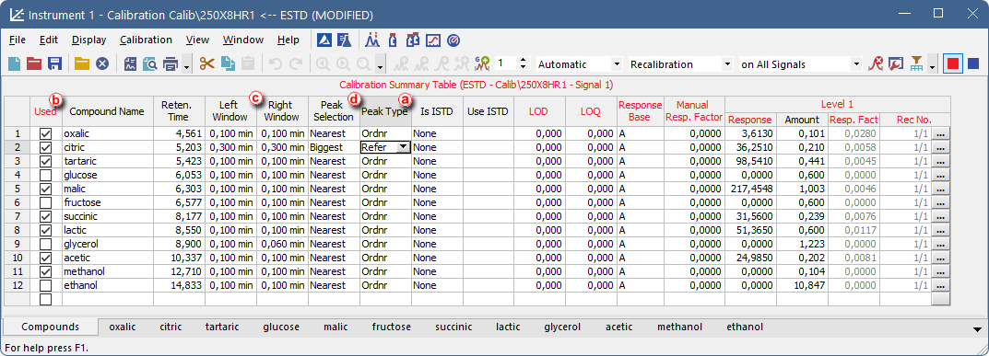Click the report setup icon

pos(131,63)
